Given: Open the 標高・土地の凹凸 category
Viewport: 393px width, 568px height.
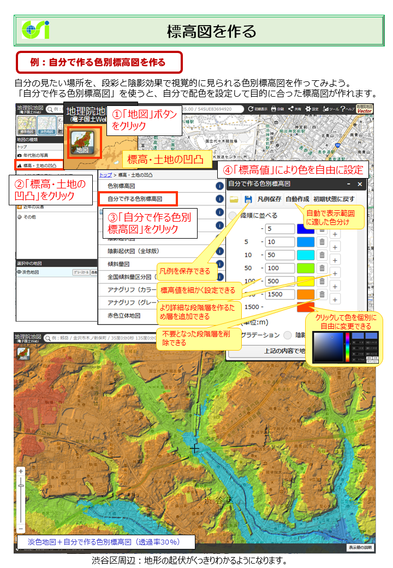Looking at the screenshot, I should pos(39,165).
